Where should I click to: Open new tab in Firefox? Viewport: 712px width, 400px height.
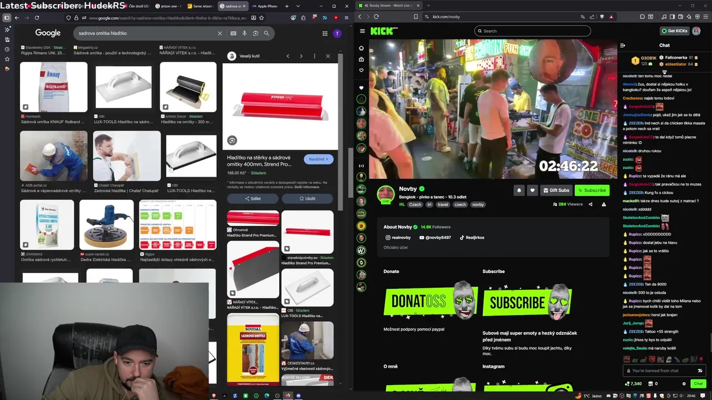(287, 6)
